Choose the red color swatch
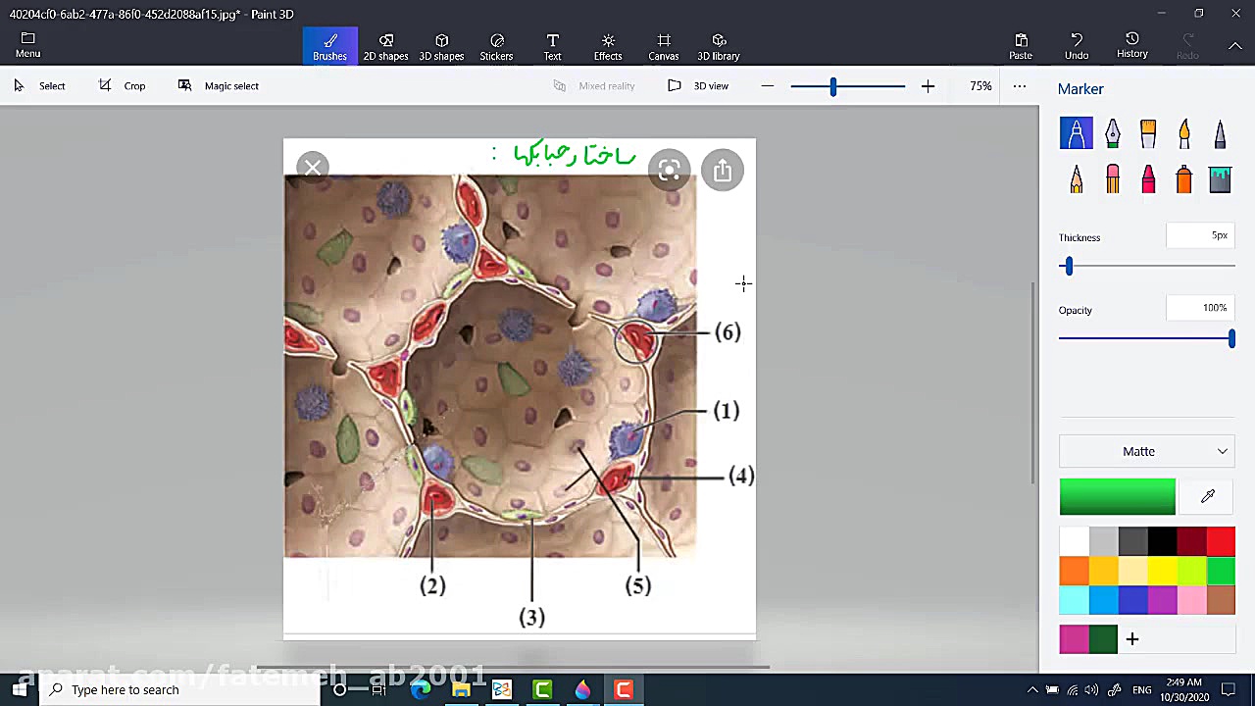This screenshot has height=706, width=1255. pos(1221,541)
